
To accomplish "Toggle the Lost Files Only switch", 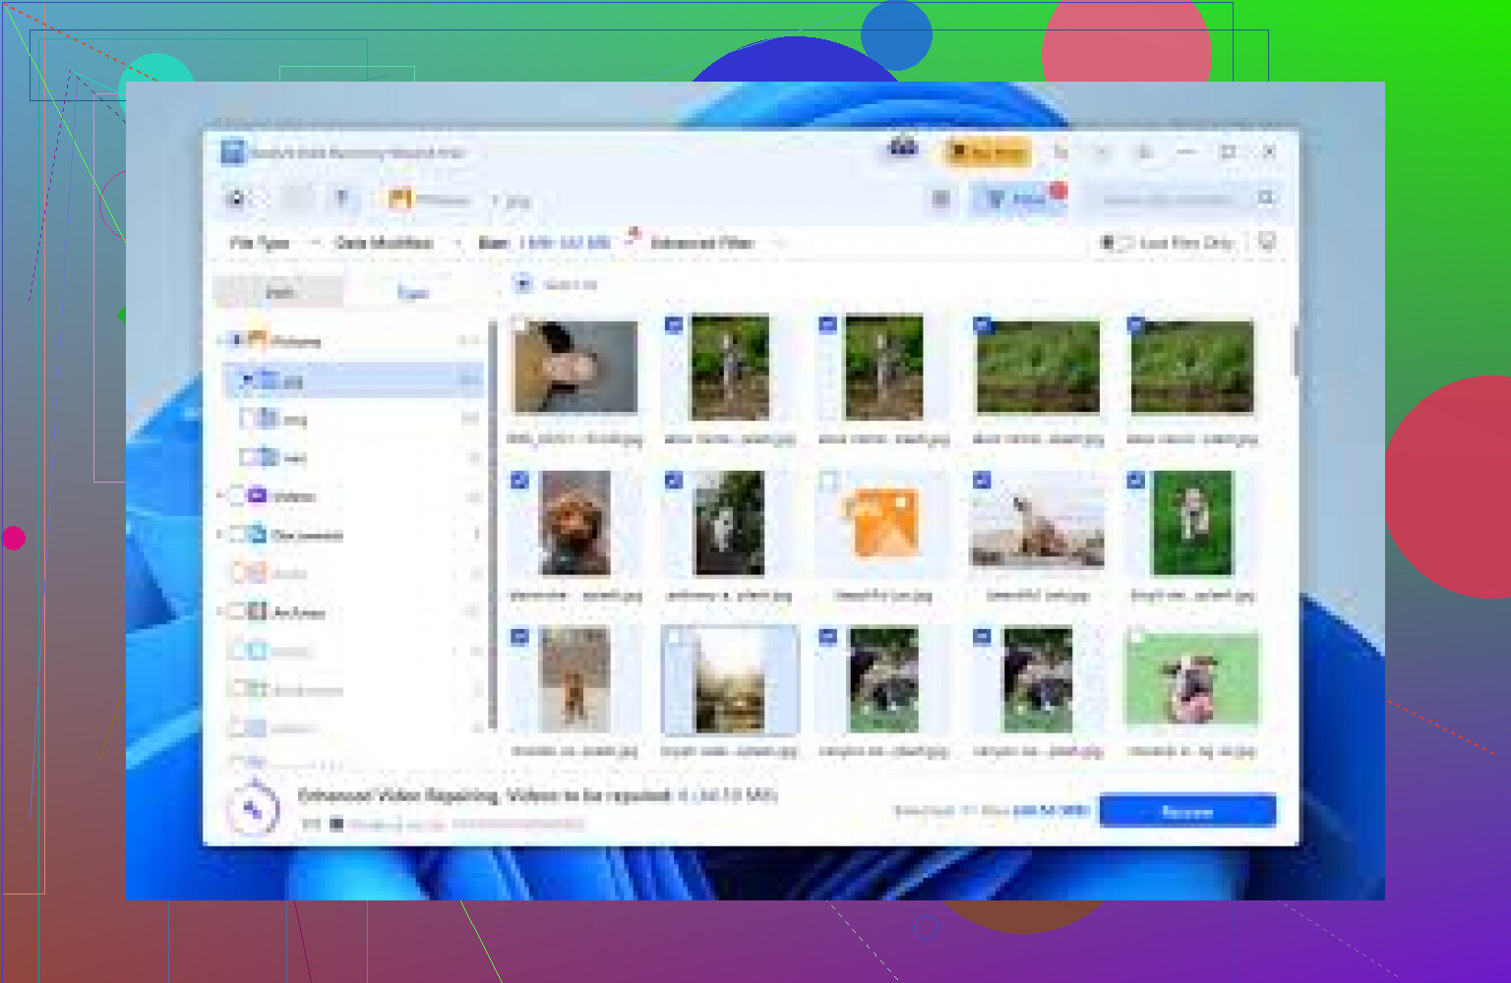I will coord(1117,243).
